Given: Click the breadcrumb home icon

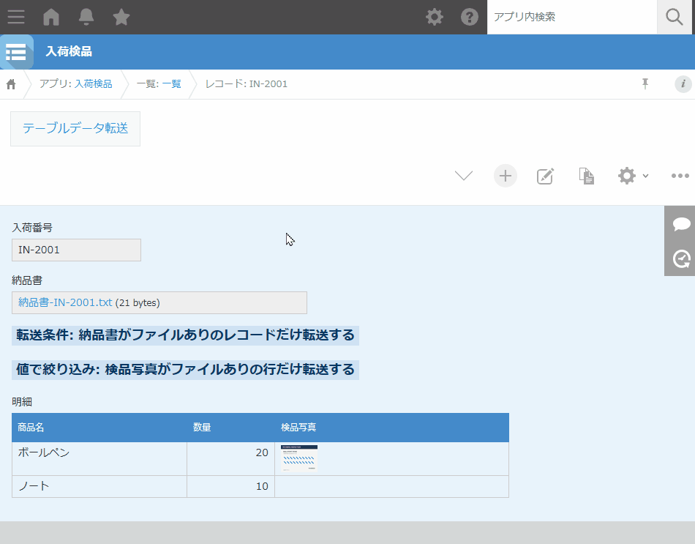Looking at the screenshot, I should point(11,84).
